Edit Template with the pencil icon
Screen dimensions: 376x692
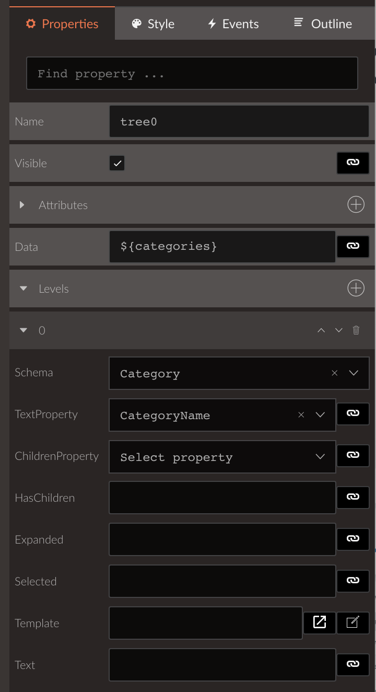[353, 622]
